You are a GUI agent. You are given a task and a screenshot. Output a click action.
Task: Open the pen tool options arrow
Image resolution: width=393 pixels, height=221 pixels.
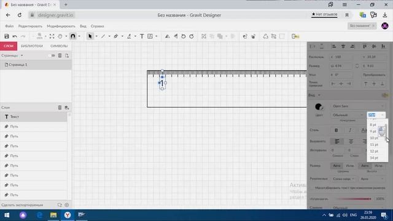122,36
